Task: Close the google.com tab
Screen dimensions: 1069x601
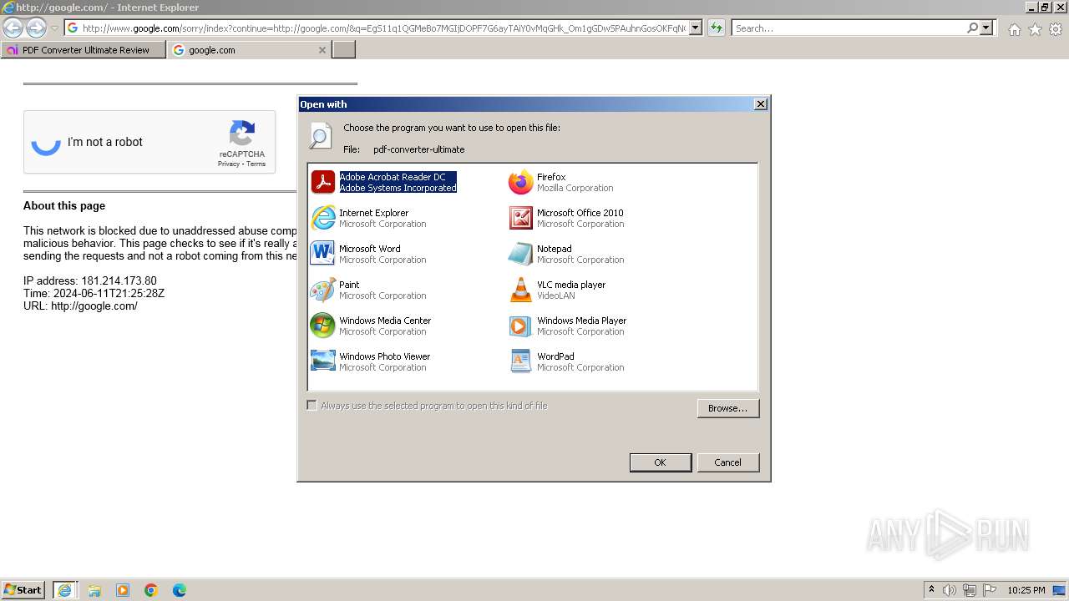Action: pos(322,50)
